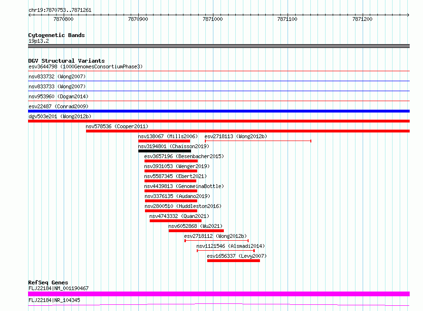
Task: Select the red bar under nsv138067
Action: tap(164, 141)
